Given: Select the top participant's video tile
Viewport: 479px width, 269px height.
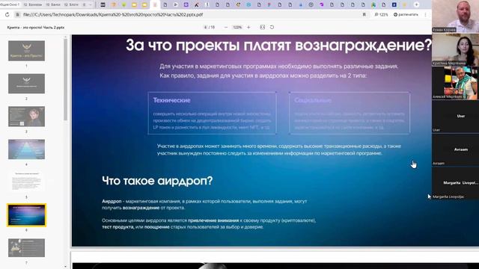Looking at the screenshot, I should (x=456, y=16).
